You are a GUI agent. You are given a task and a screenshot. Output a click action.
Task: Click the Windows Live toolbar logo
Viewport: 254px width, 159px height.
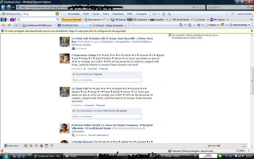click(11, 14)
